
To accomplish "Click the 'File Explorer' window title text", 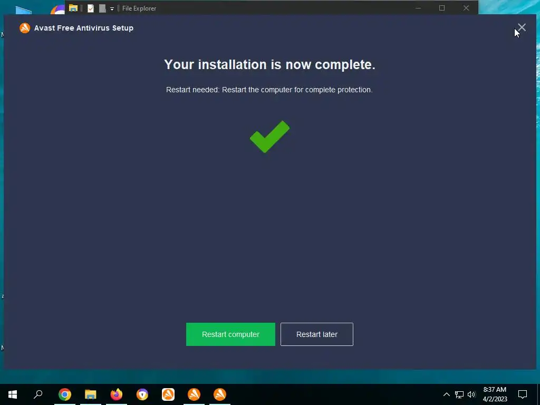I will (x=139, y=8).
